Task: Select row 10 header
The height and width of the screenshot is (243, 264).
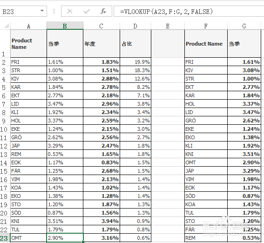Action: click(5, 129)
